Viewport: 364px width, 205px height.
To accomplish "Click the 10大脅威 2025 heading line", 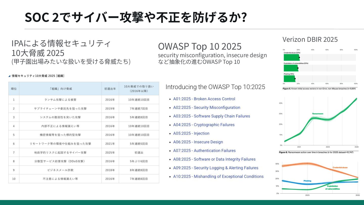I will pos(38,53).
